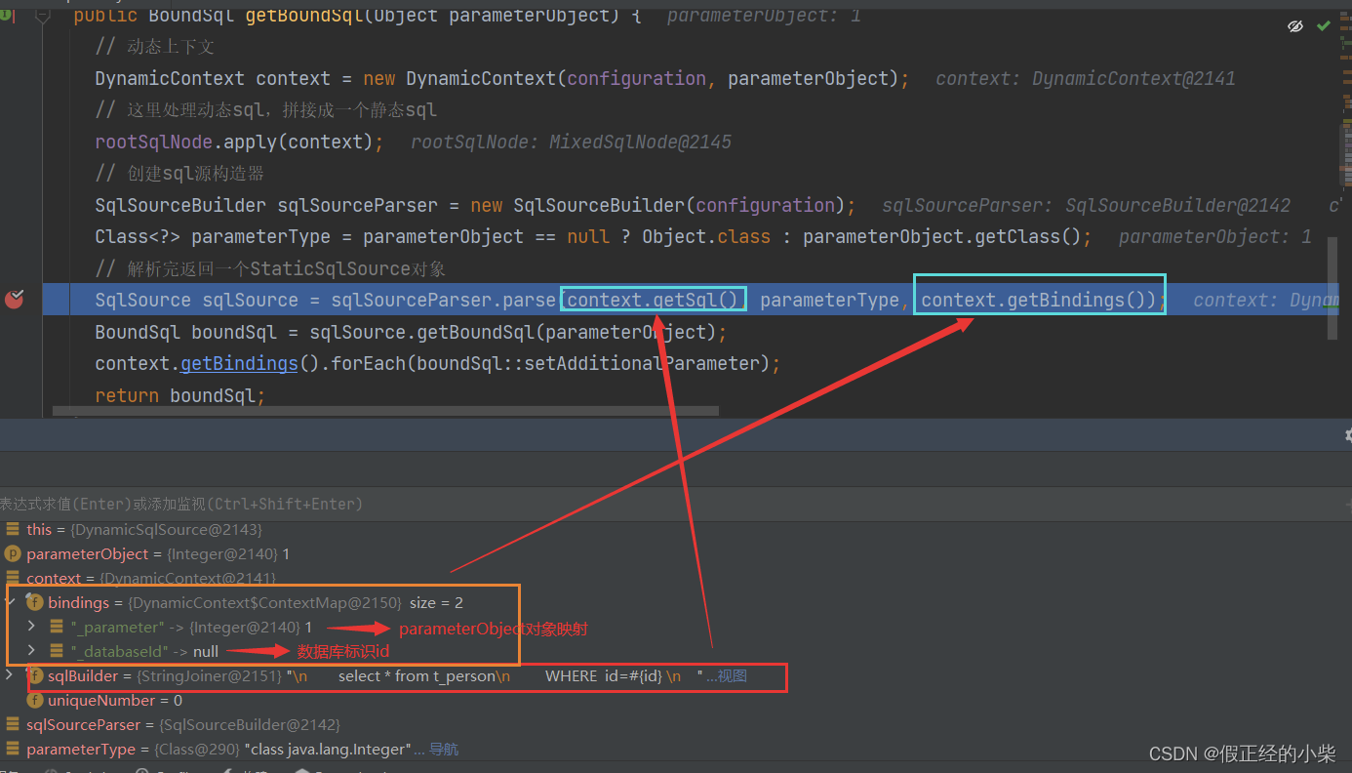Expand the "_databaseId" map entry

tap(31, 651)
